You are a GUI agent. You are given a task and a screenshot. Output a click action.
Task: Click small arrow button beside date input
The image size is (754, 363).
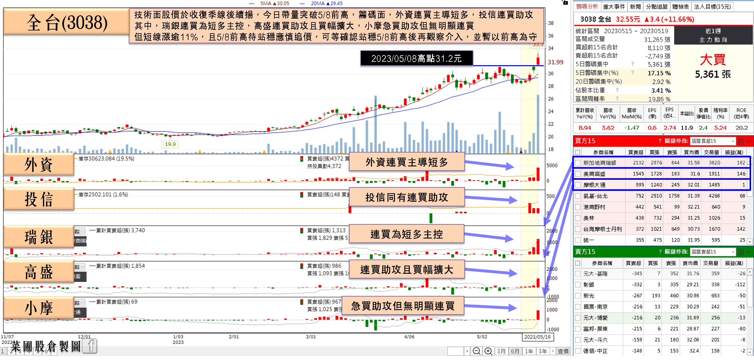pos(467,351)
